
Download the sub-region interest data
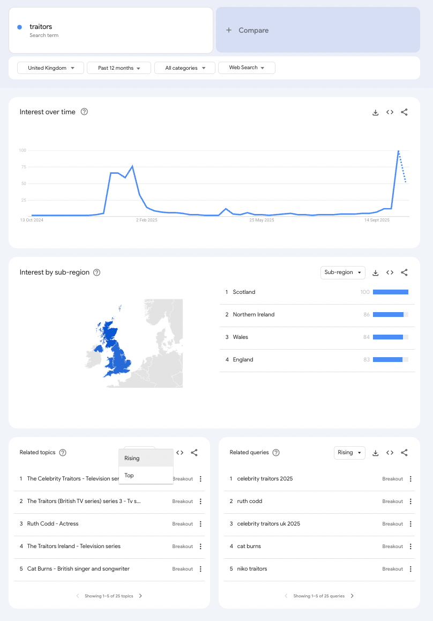pyautogui.click(x=376, y=272)
